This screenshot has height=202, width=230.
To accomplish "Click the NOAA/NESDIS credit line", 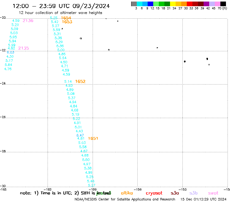I will 125,199.
